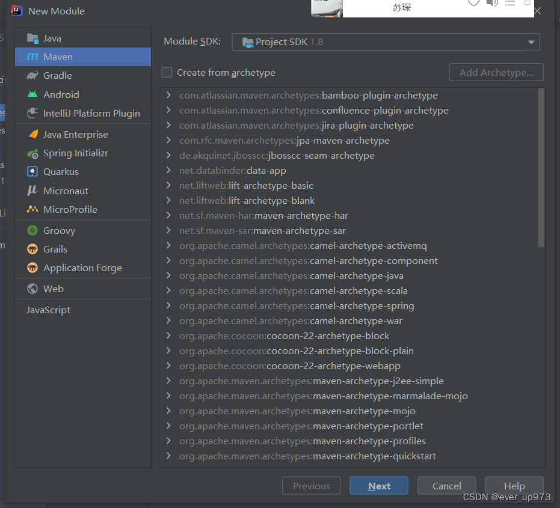The width and height of the screenshot is (560, 508).
Task: Expand confluence-plugin-archetype node
Action: coord(168,110)
